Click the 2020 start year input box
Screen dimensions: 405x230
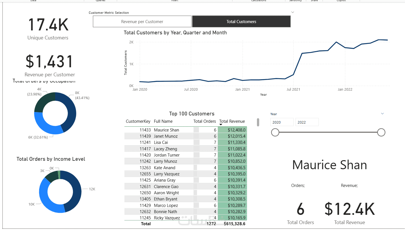(x=282, y=122)
